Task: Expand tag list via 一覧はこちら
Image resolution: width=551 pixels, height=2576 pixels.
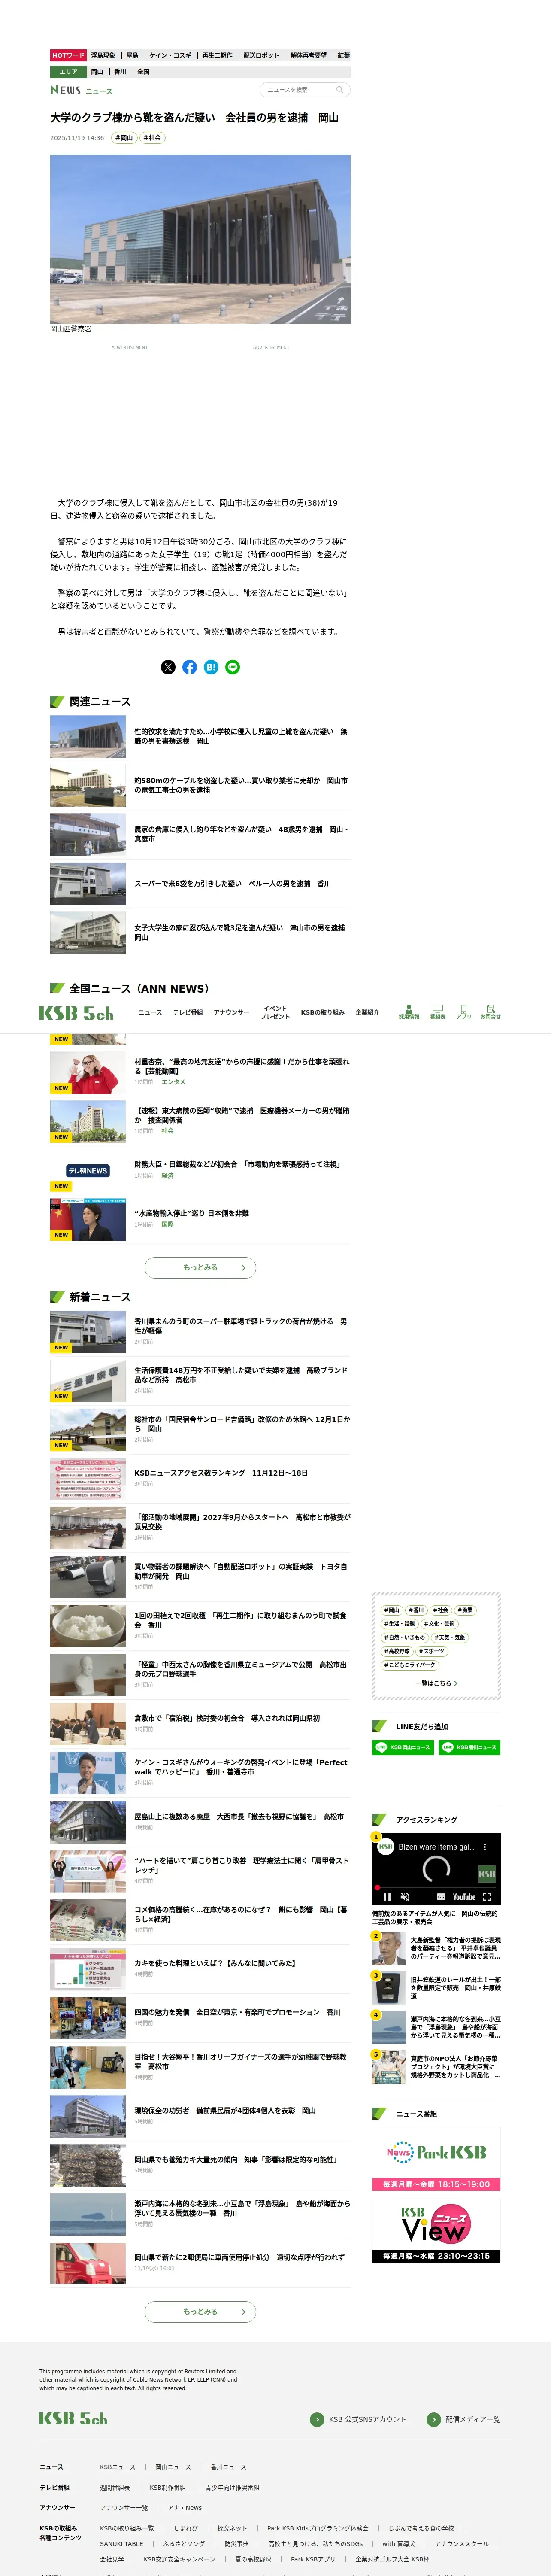Action: point(436,1683)
